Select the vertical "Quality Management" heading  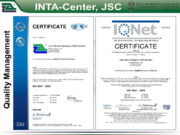[7, 69]
